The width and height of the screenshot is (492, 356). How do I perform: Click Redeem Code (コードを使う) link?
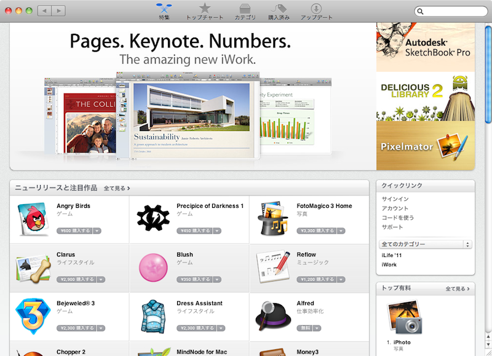(x=397, y=218)
